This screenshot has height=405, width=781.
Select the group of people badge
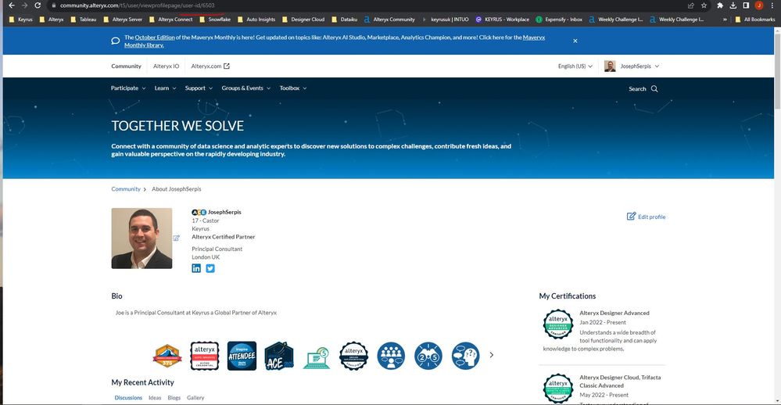[391, 356]
